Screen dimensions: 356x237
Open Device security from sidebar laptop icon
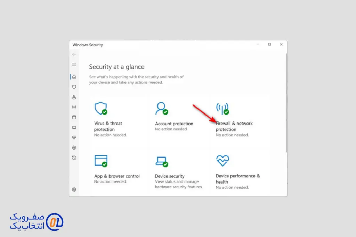[x=74, y=128]
